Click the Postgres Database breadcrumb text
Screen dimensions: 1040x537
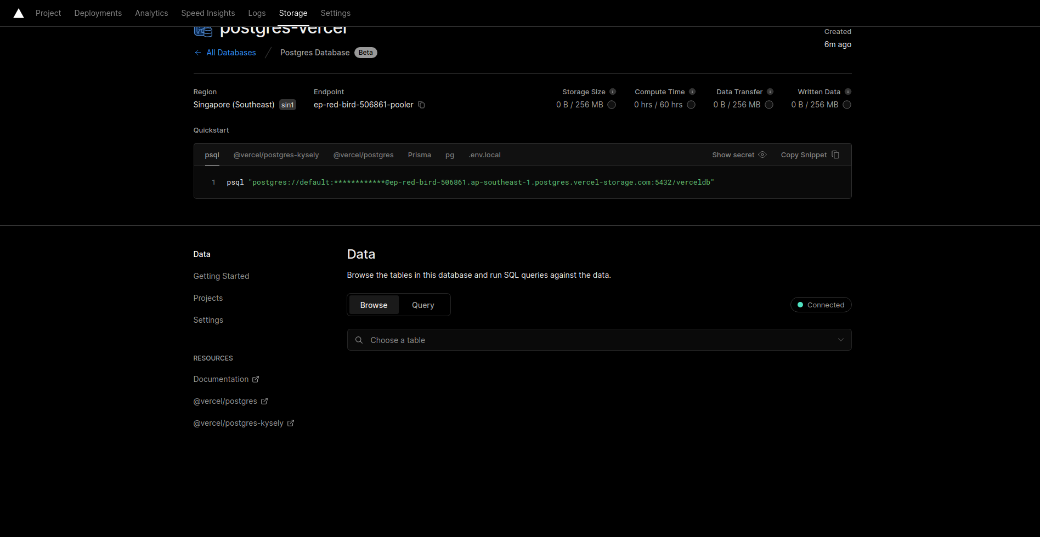point(315,53)
